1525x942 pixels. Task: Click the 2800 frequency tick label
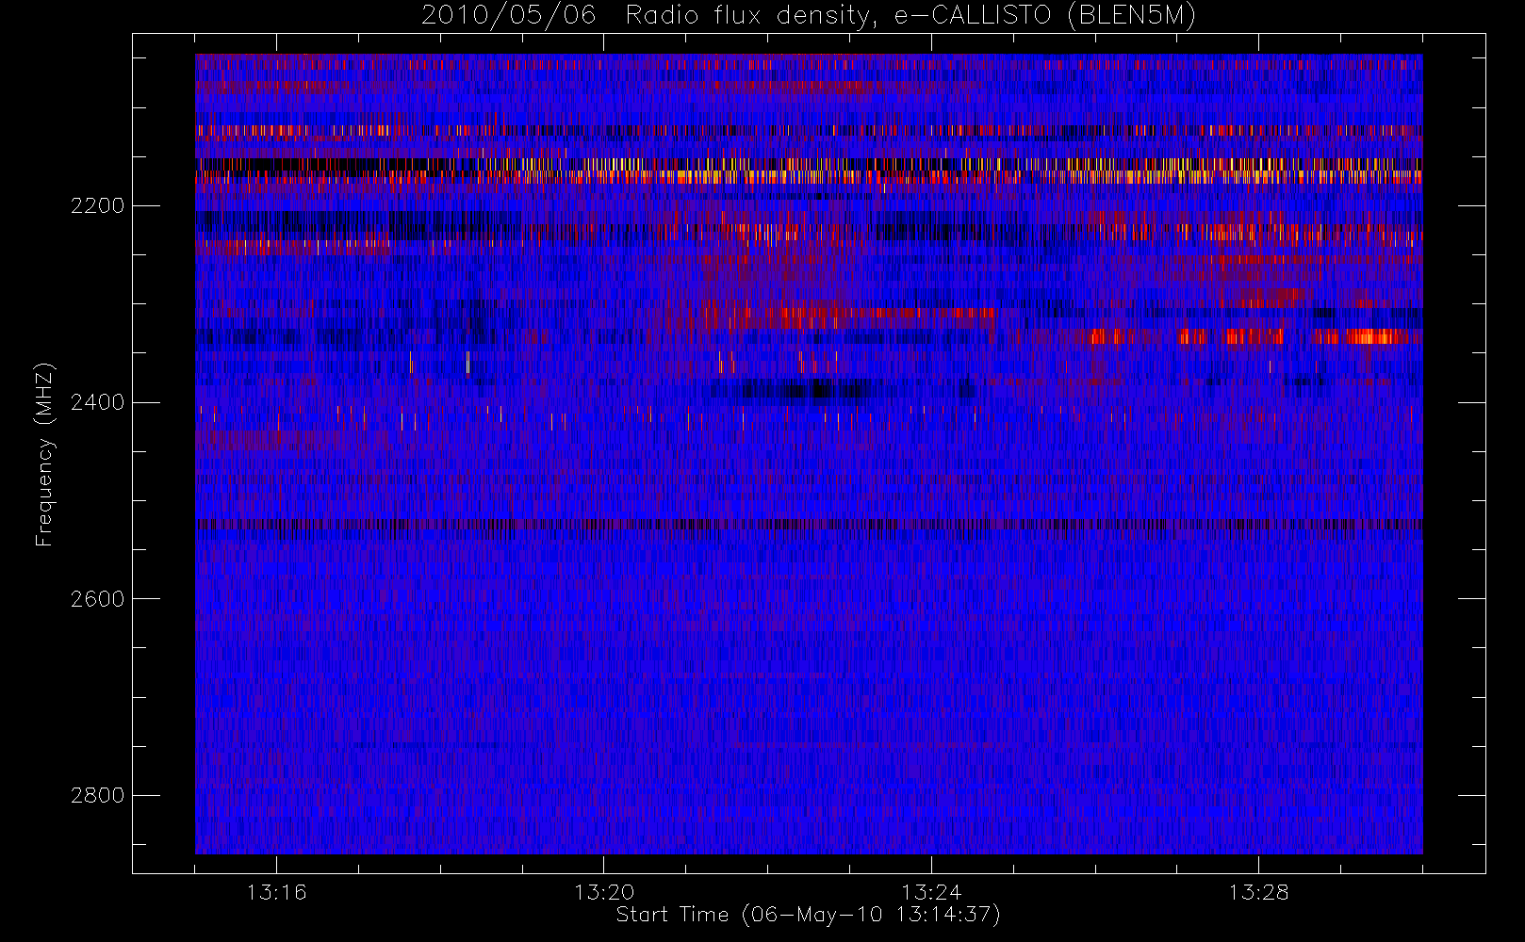pos(97,796)
